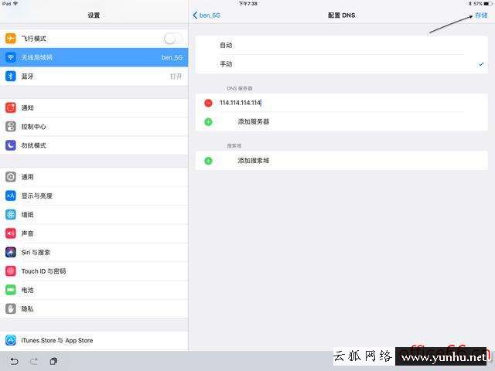Toggle the Airplane Mode switch
The width and height of the screenshot is (495, 371).
(x=173, y=39)
